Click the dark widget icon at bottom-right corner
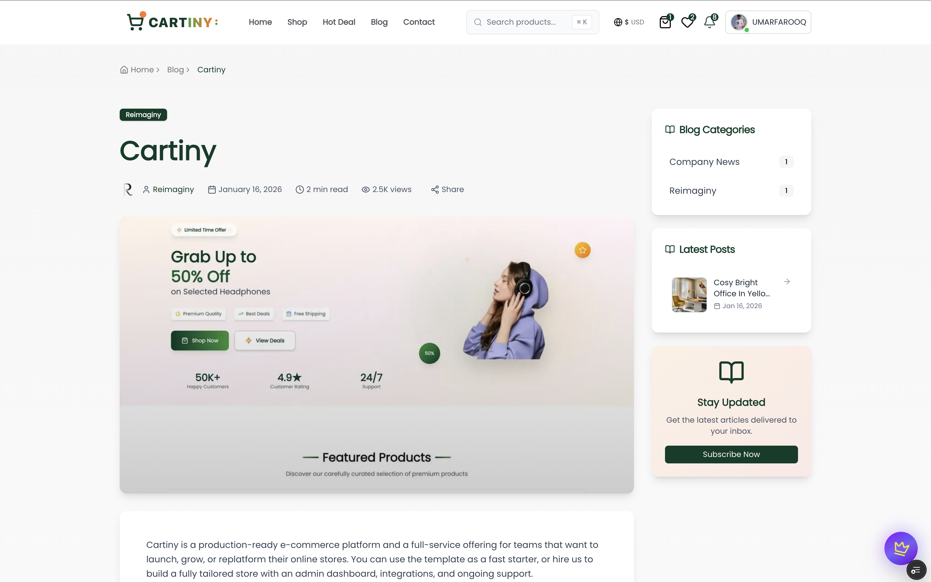931x582 pixels. click(916, 570)
